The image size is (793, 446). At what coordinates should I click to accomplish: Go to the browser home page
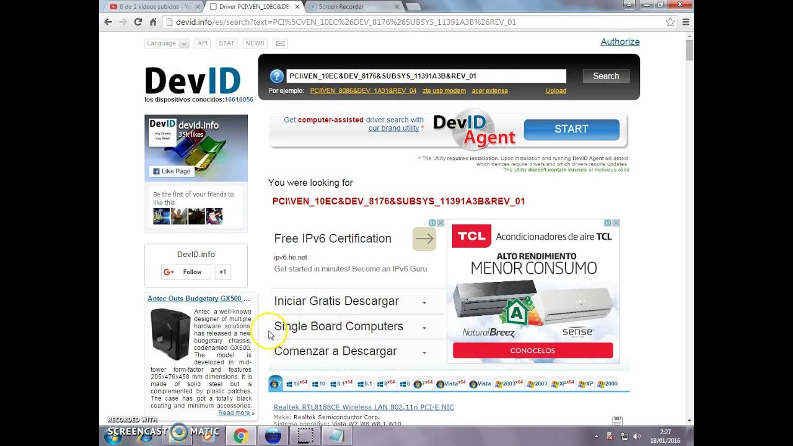tap(153, 22)
